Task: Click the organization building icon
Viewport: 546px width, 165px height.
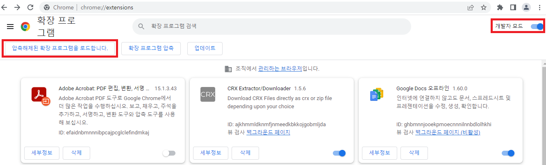Action: [228, 69]
